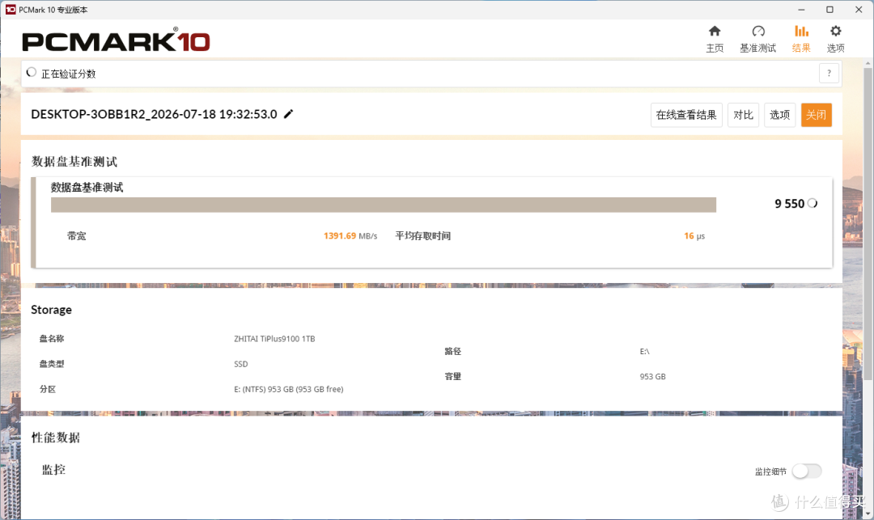Click the 盘类型 label
Image resolution: width=874 pixels, height=520 pixels.
coord(51,364)
